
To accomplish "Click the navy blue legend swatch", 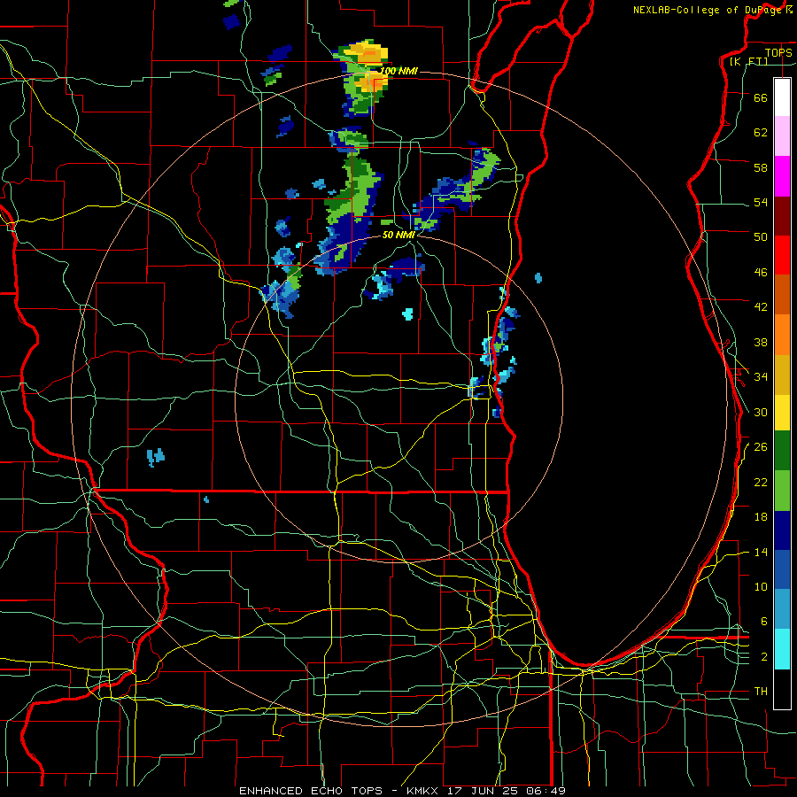I will point(782,530).
